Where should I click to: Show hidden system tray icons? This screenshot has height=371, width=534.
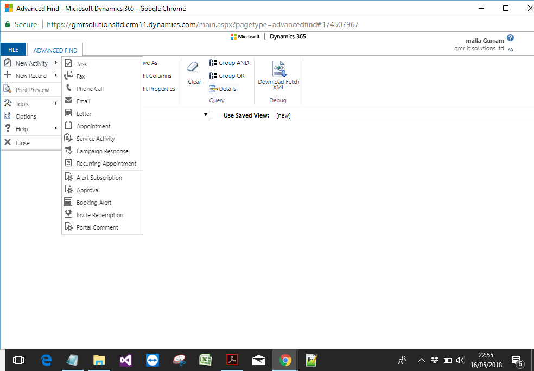[421, 360]
